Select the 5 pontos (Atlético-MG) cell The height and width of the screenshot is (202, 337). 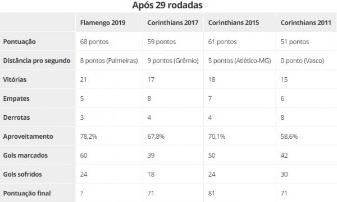239,60
